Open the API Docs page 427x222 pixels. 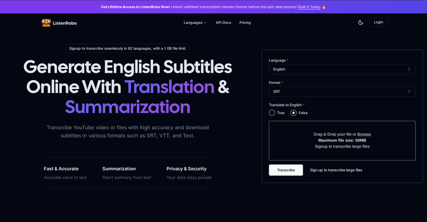pos(223,23)
